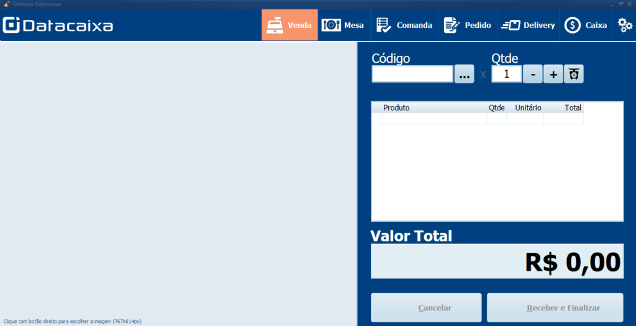Open the Caixa tab

[585, 25]
